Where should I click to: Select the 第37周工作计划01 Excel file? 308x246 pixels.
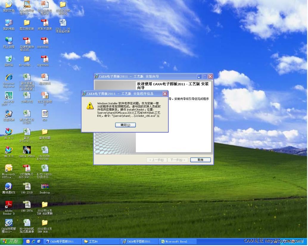point(27,117)
